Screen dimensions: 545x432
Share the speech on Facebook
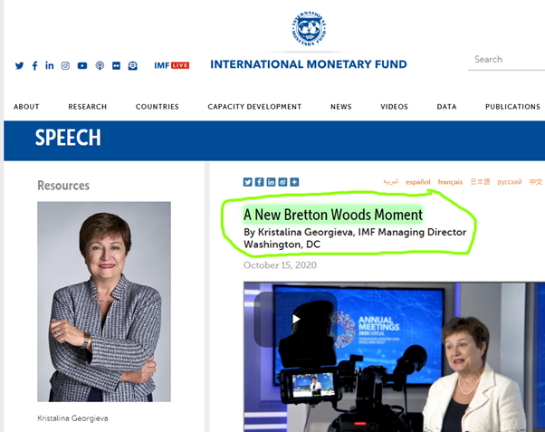click(259, 182)
